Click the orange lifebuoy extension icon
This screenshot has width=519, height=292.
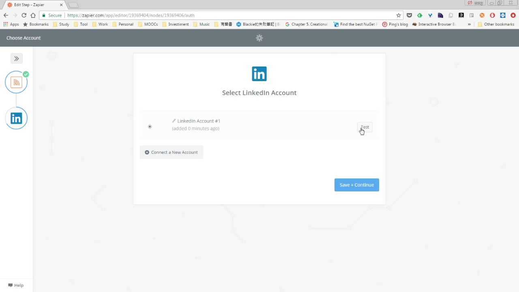coord(482,15)
